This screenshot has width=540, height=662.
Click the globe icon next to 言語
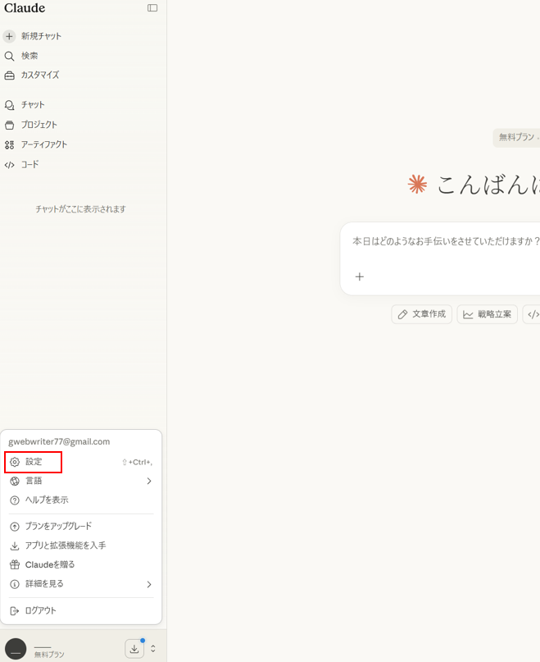tap(15, 481)
